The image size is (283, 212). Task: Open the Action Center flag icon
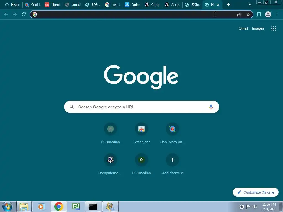click(248, 207)
